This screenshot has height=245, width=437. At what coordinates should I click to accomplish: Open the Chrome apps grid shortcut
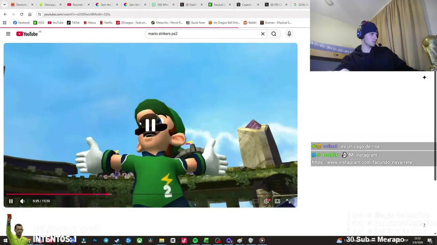click(x=4, y=23)
